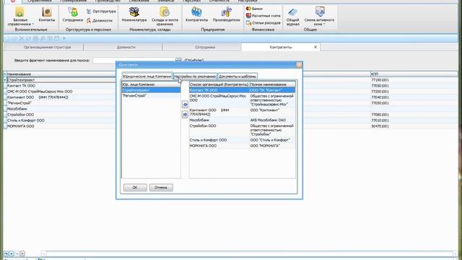Viewport: 462px width, 260px height.
Task: Click OK in the dialog
Action: pos(135,188)
